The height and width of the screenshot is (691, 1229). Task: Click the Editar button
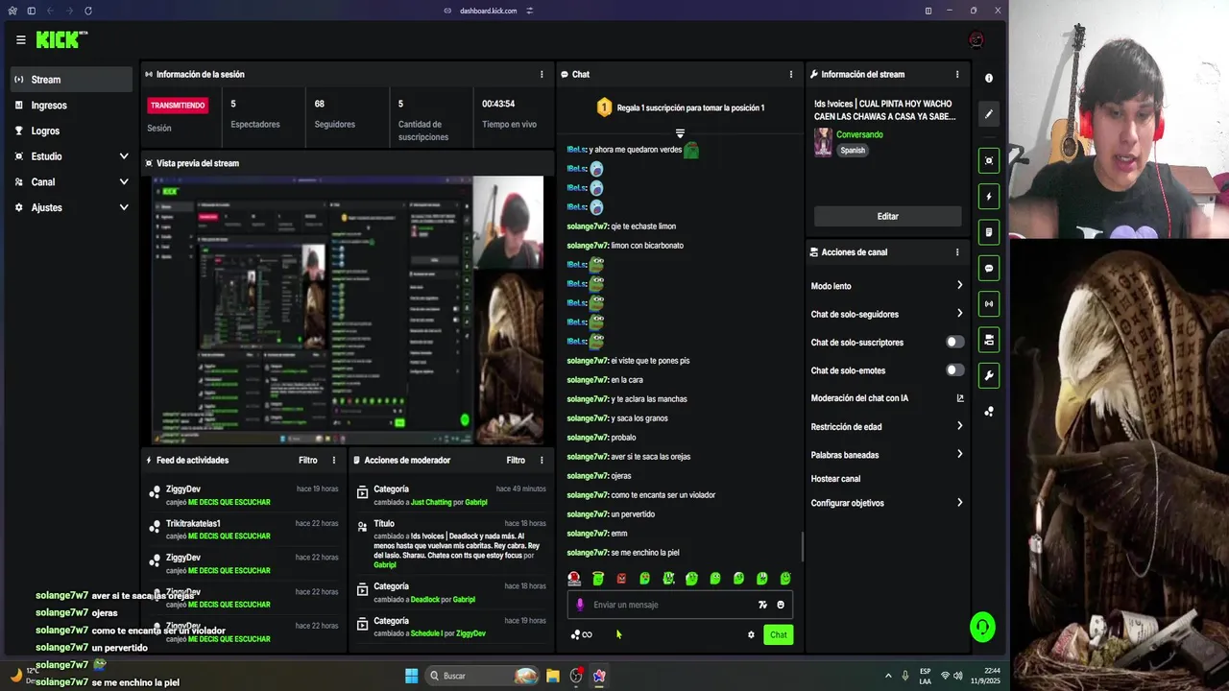coord(887,216)
